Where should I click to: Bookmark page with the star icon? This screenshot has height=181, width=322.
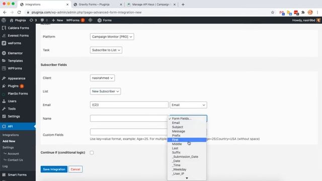pos(273,12)
